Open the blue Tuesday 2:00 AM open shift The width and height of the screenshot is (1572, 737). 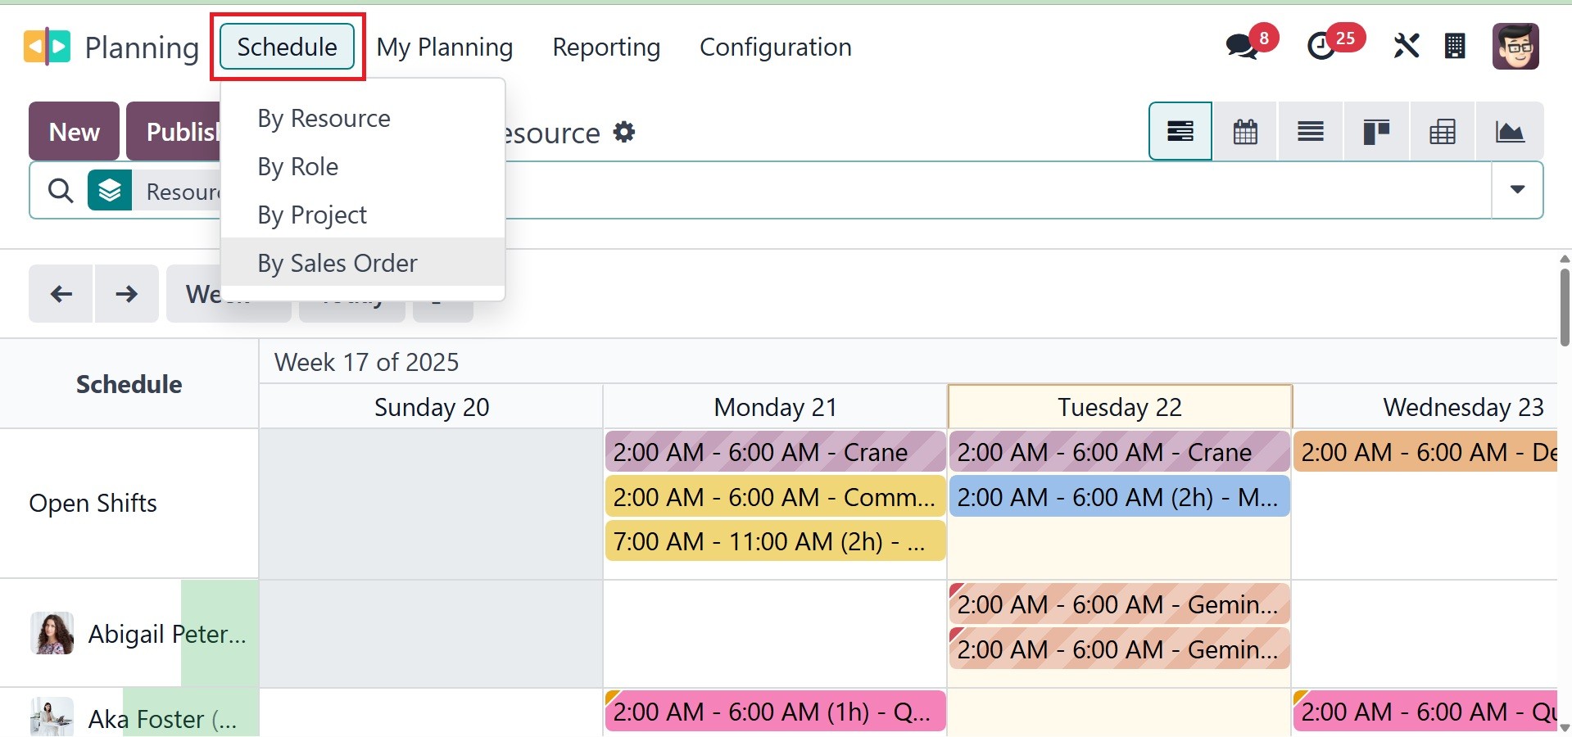click(1118, 497)
